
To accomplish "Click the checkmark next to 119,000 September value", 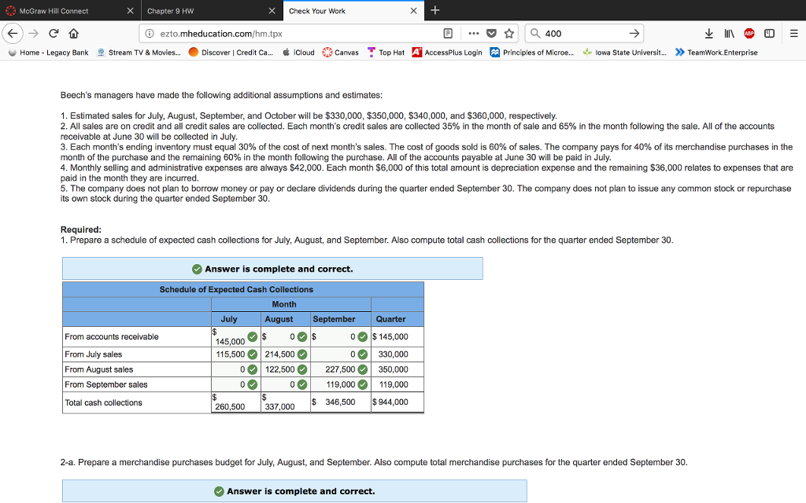I will [x=363, y=384].
